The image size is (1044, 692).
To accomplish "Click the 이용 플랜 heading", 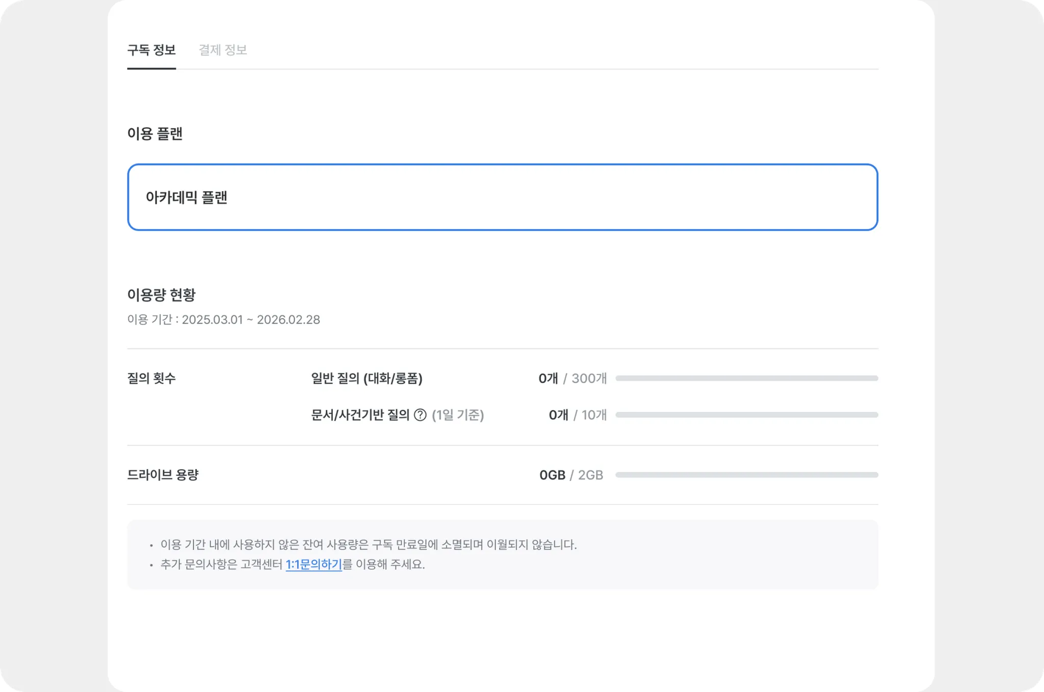I will (155, 134).
